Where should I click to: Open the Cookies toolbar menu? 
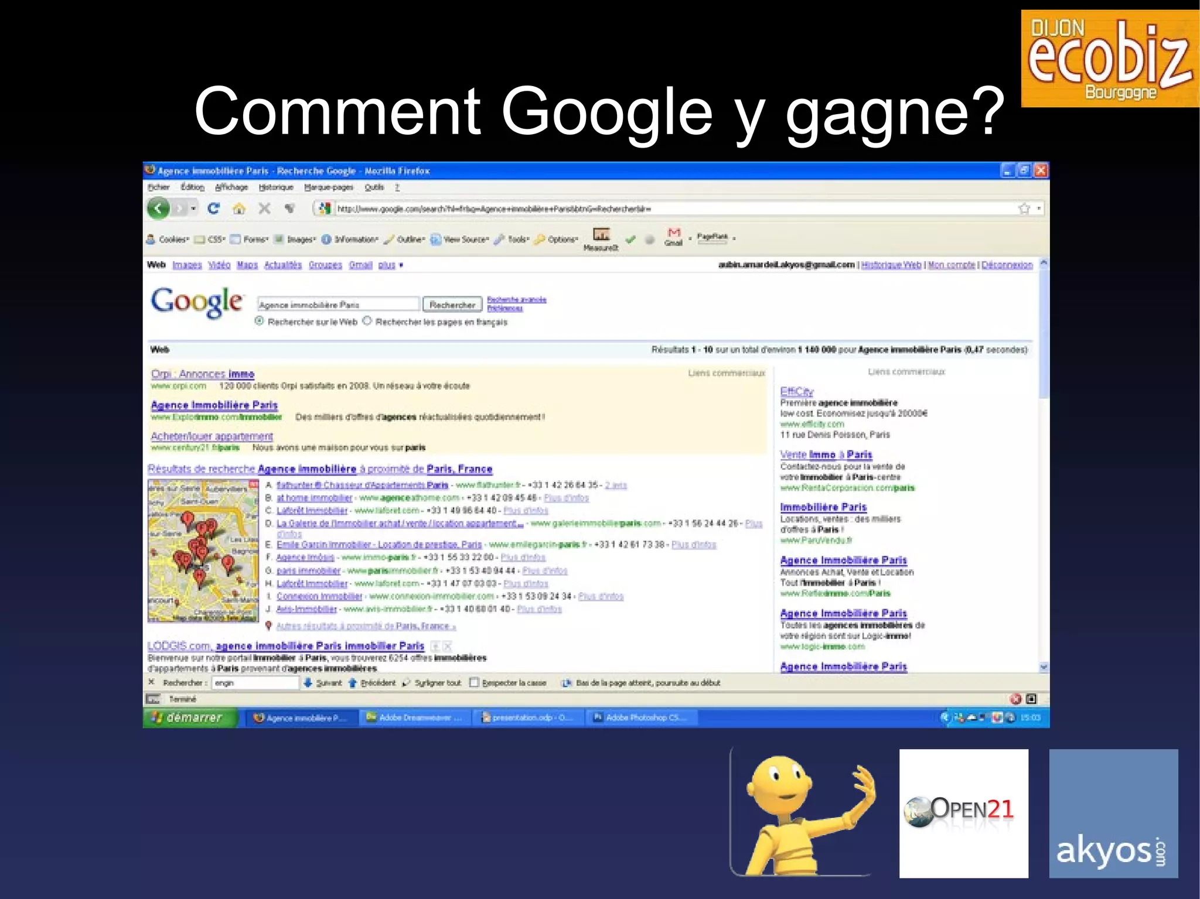click(168, 239)
